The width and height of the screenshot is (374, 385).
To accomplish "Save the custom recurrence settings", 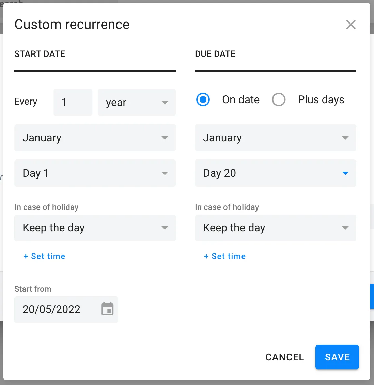I will click(x=337, y=357).
